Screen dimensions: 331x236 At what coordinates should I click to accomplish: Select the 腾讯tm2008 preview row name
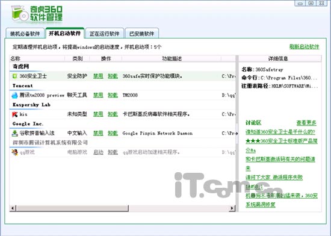(x=42, y=95)
